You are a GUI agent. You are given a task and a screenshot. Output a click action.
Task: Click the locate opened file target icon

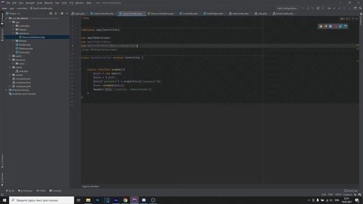[50, 14]
